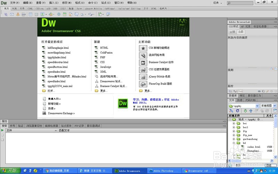This screenshot has width=278, height=174.
Task: Expand the gaibanzhong folder
Action: tap(234, 139)
